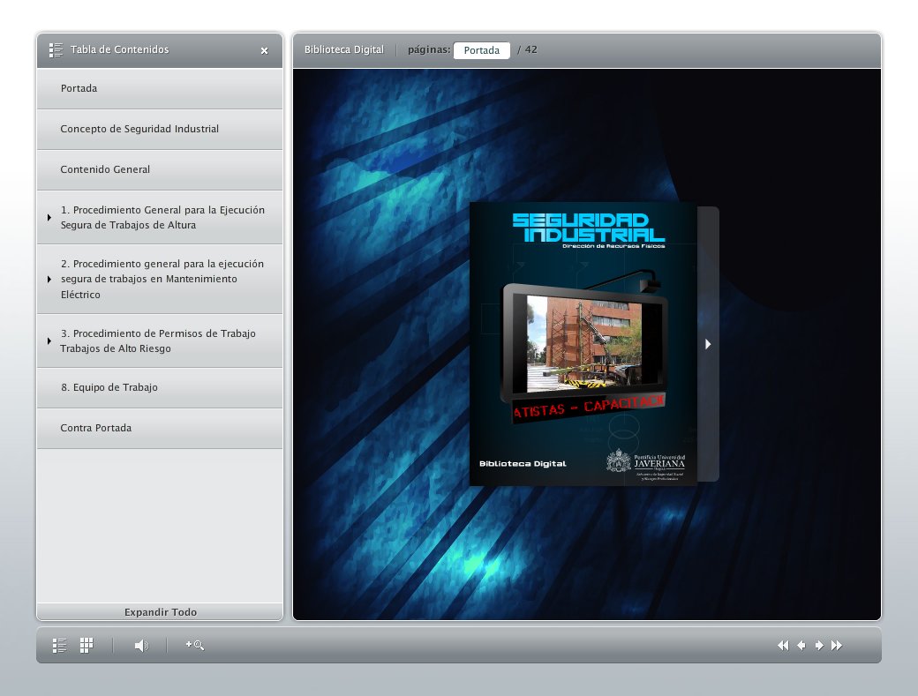Jump to the first page
Viewport: 918px width, 696px height.
(782, 646)
